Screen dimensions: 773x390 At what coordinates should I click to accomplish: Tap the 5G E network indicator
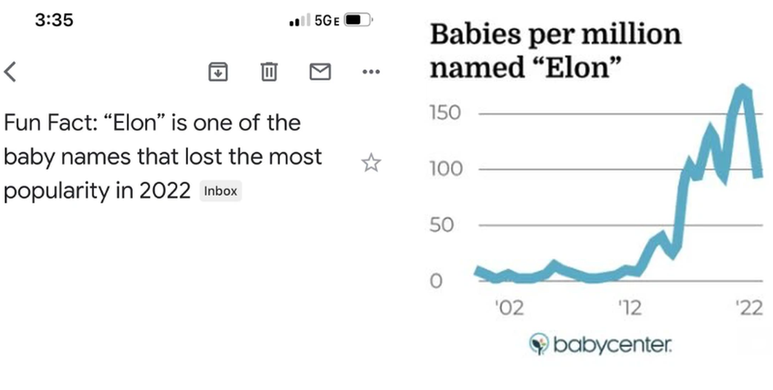(x=327, y=20)
